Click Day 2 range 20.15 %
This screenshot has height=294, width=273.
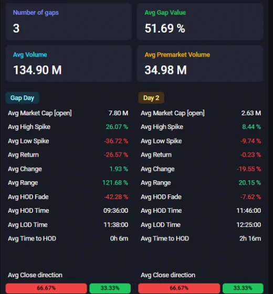click(x=250, y=183)
